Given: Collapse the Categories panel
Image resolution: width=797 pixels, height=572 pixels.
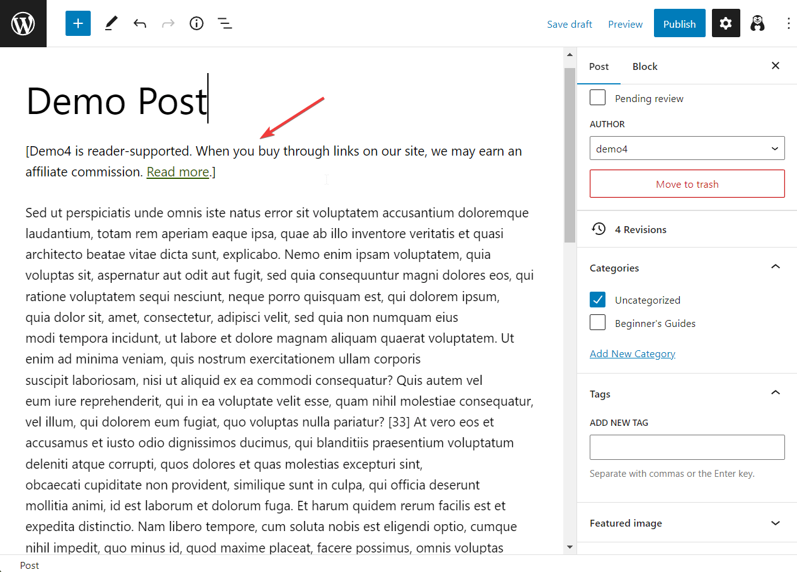Looking at the screenshot, I should click(x=775, y=268).
